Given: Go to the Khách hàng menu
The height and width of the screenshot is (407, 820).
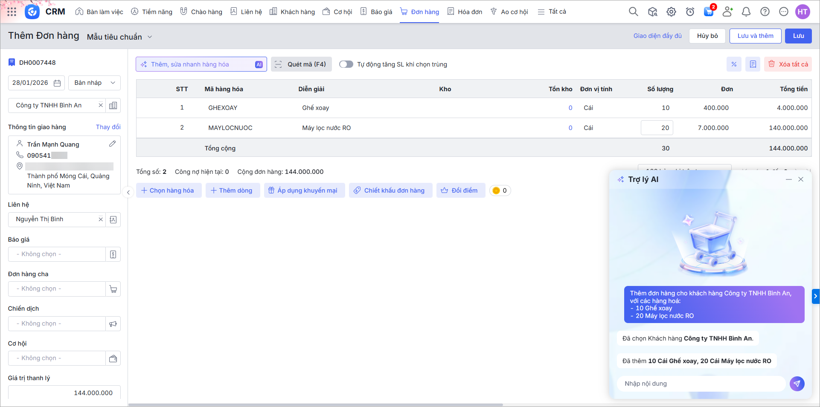Looking at the screenshot, I should point(292,12).
